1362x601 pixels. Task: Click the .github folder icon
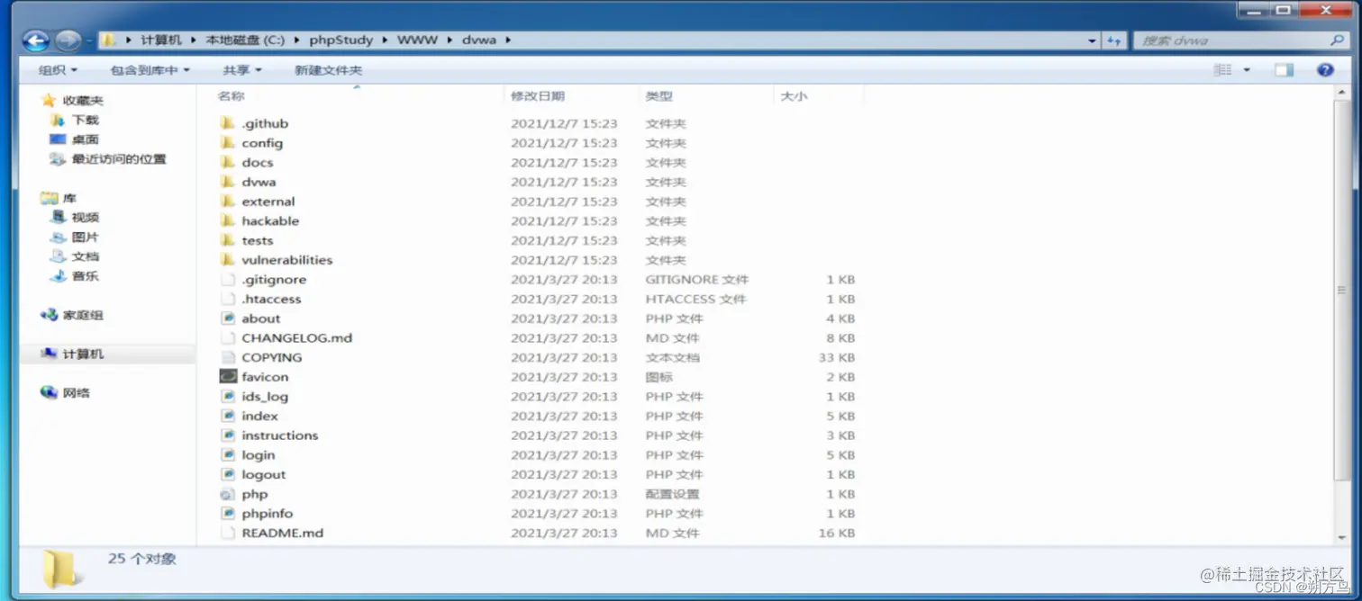coord(227,123)
